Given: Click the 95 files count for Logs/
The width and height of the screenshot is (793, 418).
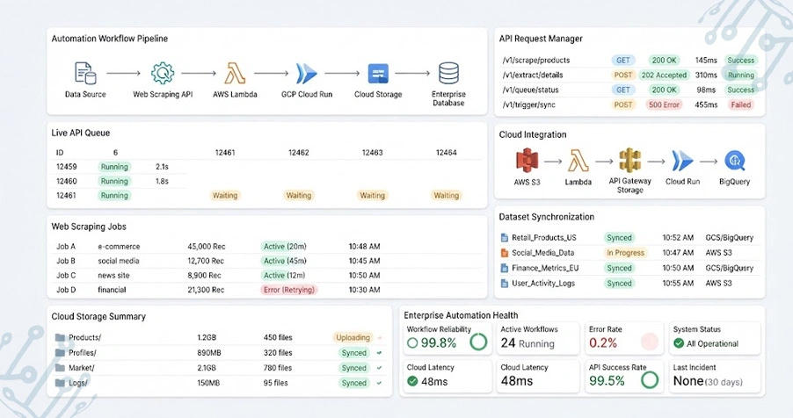Looking at the screenshot, I should tap(275, 383).
